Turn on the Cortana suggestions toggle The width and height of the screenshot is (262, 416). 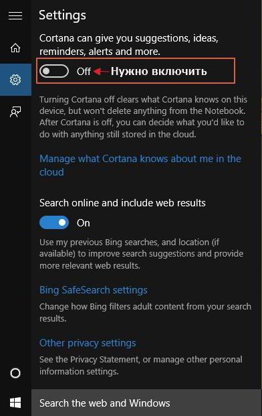click(54, 71)
